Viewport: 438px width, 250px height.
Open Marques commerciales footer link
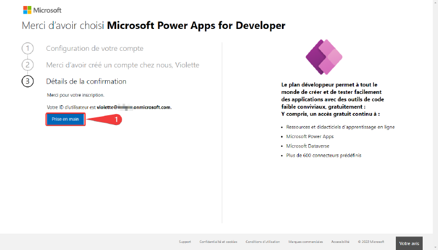pos(306,242)
